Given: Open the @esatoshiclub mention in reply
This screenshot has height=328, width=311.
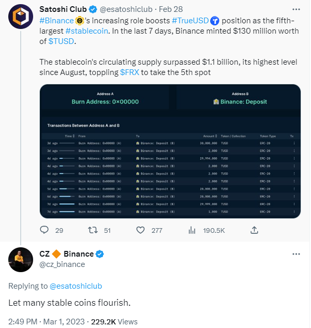Looking at the screenshot, I should 76,286.
